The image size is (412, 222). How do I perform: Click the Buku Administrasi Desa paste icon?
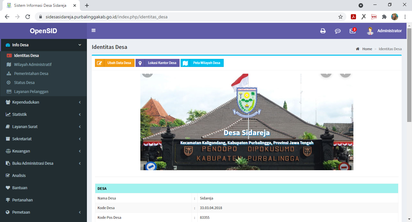pyautogui.click(x=8, y=163)
